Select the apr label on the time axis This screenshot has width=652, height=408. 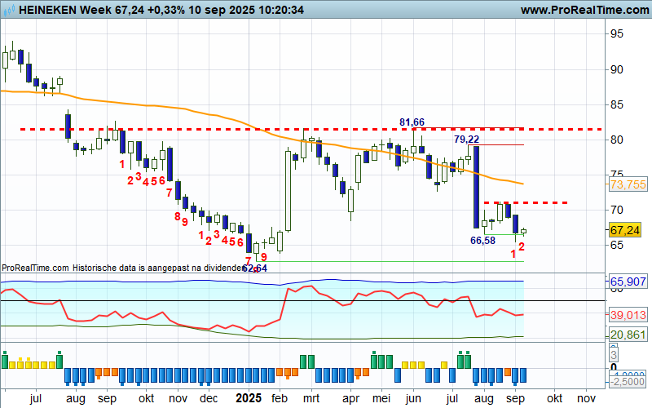tap(351, 399)
